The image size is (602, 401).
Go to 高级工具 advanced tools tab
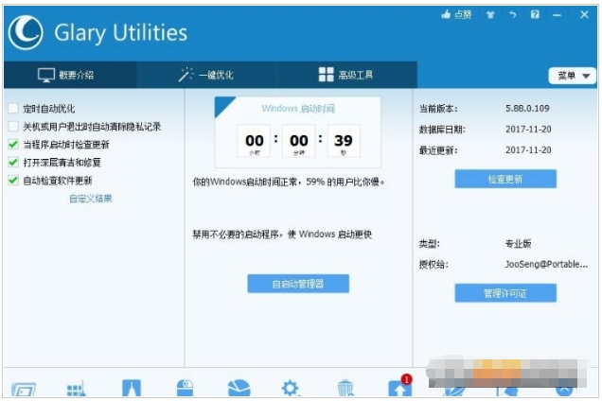[x=346, y=75]
